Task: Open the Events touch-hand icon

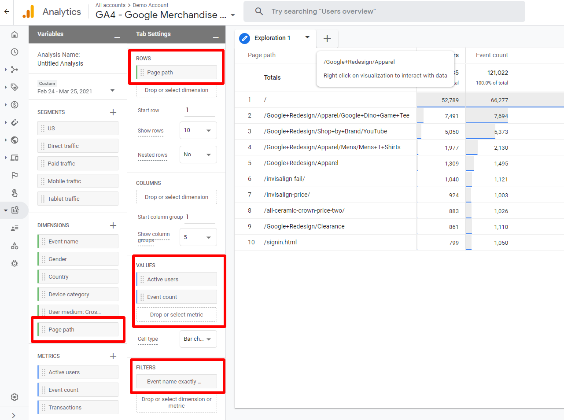Action: 15,193
